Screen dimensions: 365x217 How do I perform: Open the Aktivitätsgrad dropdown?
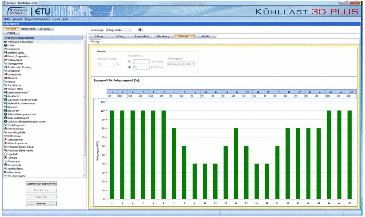pyautogui.click(x=181, y=64)
